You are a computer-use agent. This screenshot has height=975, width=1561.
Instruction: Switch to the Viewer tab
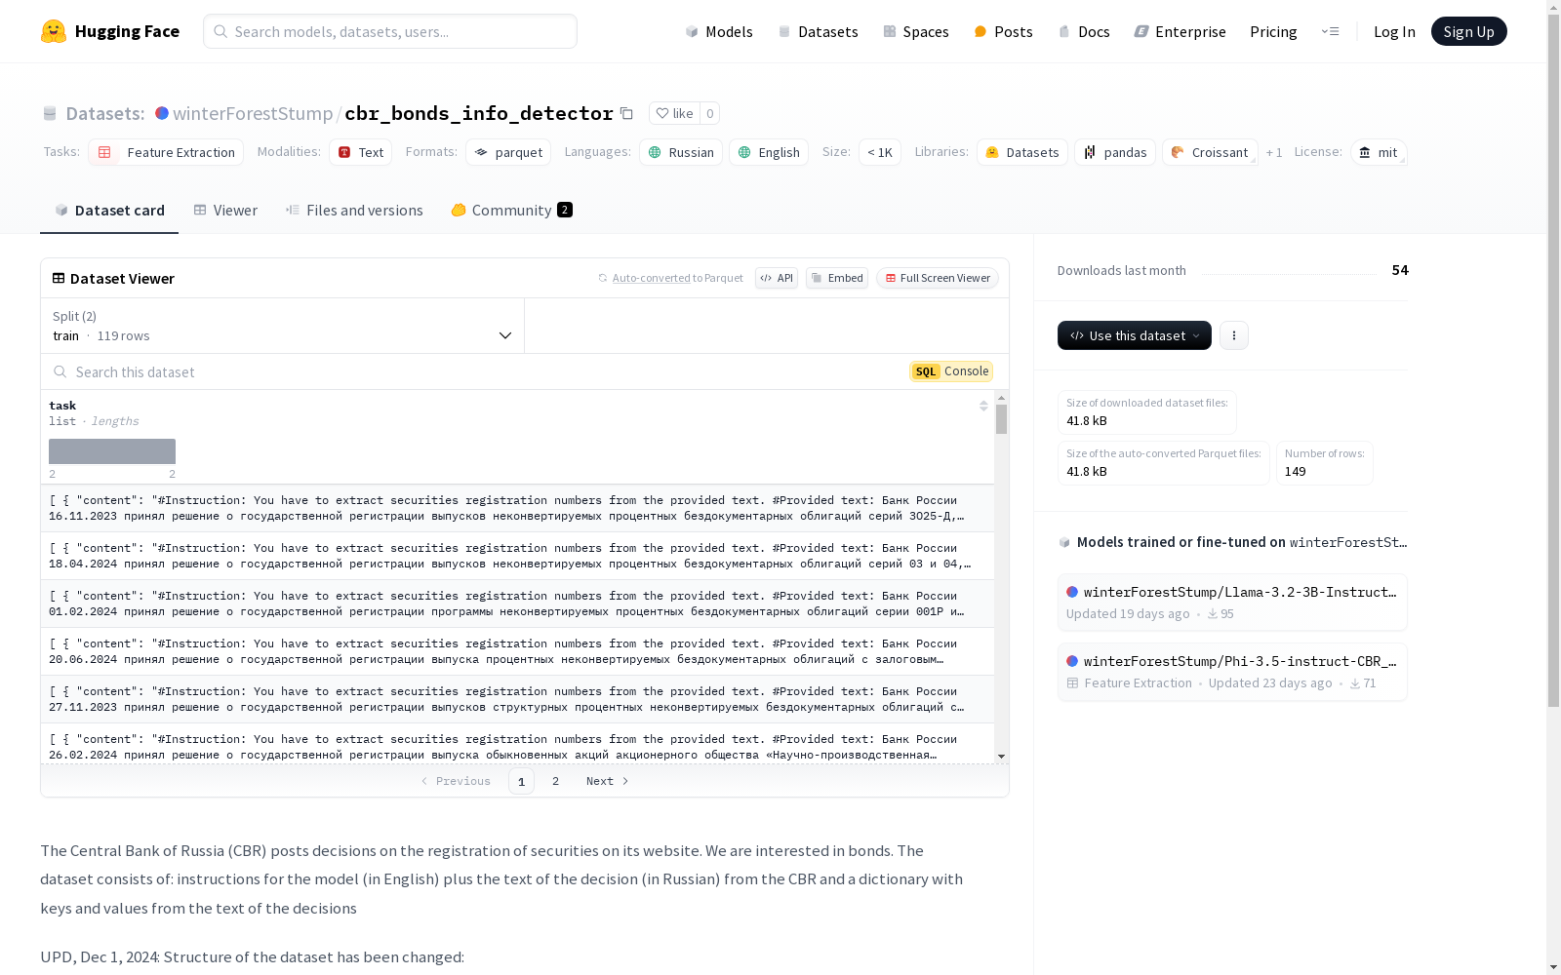click(225, 210)
